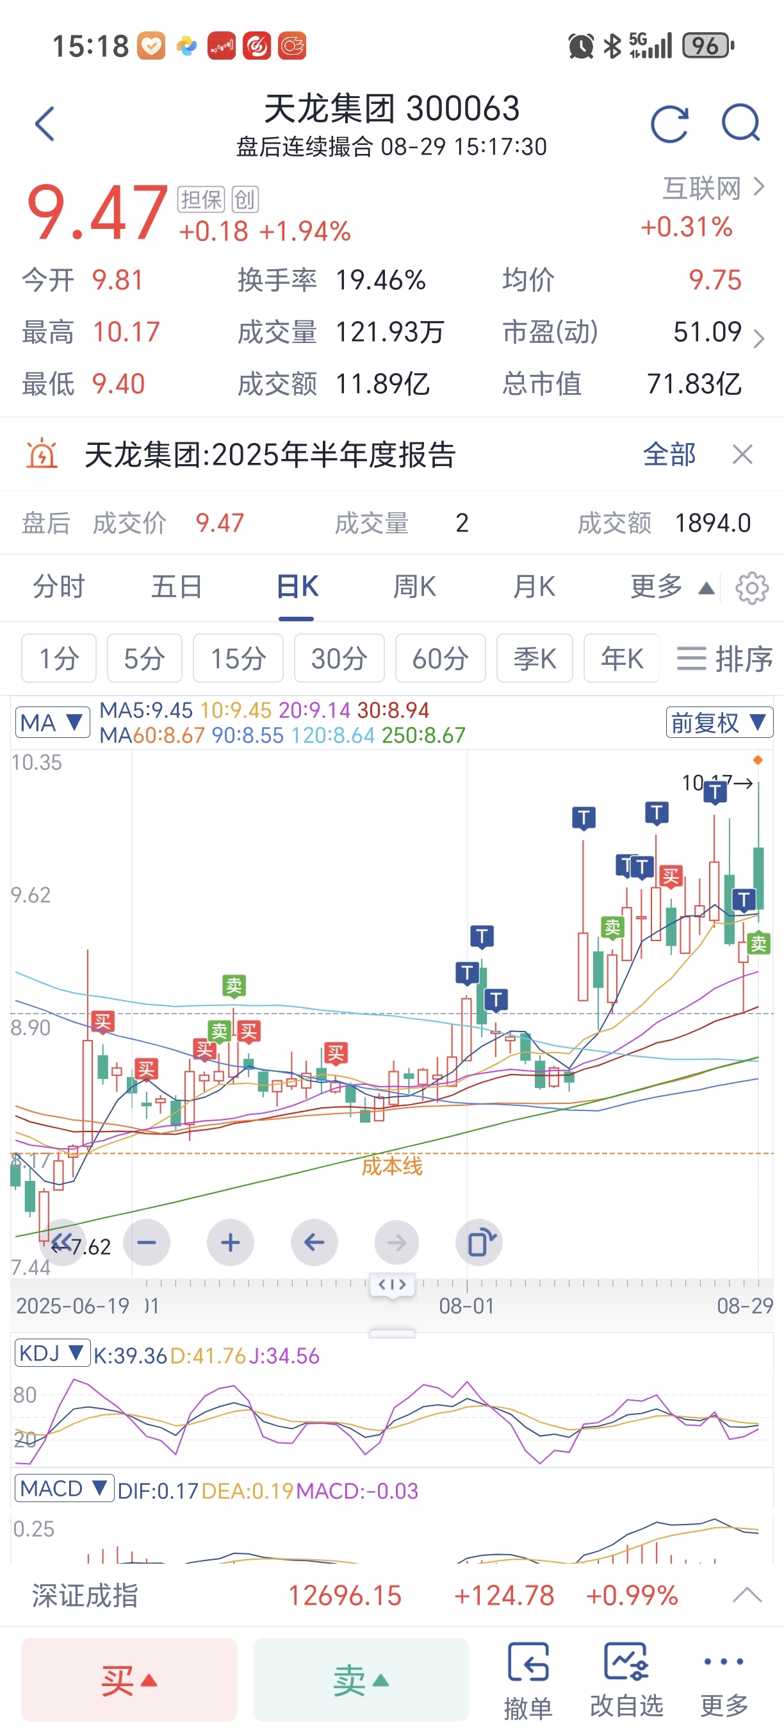The width and height of the screenshot is (784, 1731).
Task: Open the MACD indicator dropdown
Action: click(64, 1489)
